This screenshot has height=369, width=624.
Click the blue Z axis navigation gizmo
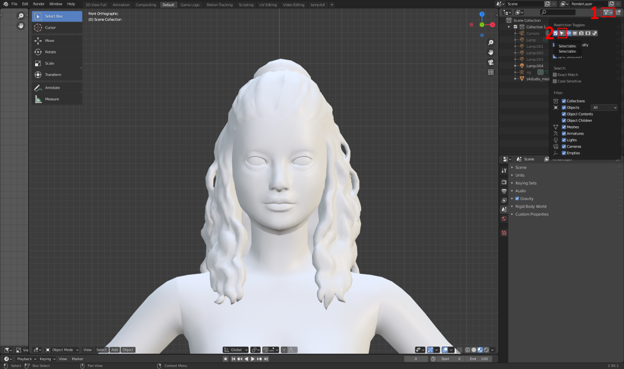[482, 14]
